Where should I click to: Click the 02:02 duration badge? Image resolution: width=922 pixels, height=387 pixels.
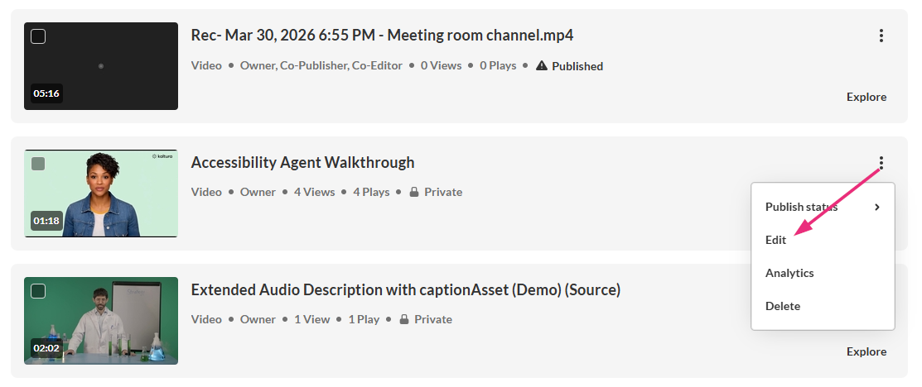[46, 348]
